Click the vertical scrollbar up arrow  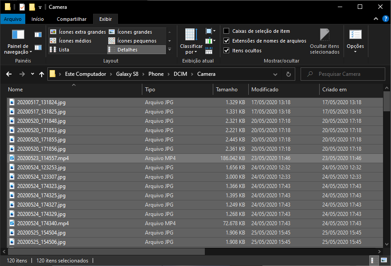[x=387, y=88]
